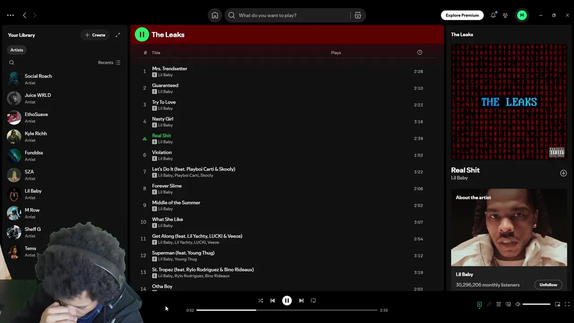Open Kyle Richh artist in library

point(64,137)
